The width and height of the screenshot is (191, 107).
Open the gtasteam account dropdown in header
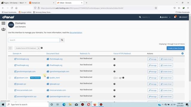[165, 17]
